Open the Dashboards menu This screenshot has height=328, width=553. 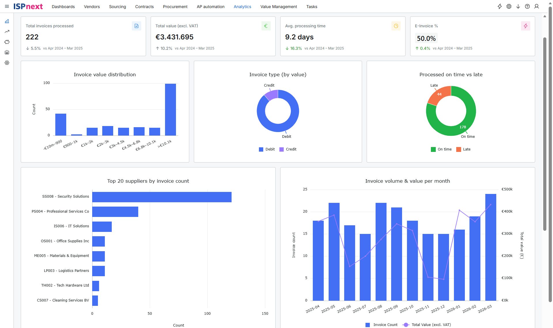[63, 7]
